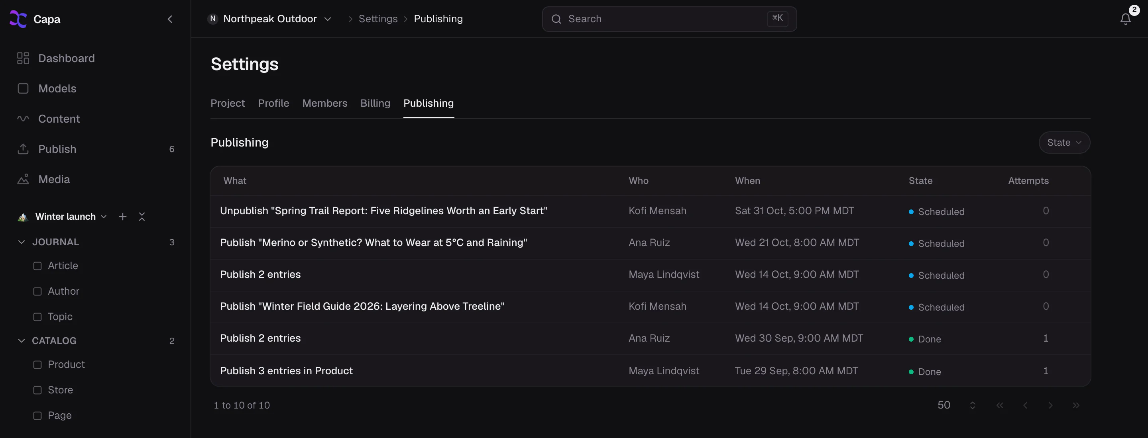The image size is (1148, 438).
Task: Click the plus icon beside Winter launch
Action: coord(122,217)
